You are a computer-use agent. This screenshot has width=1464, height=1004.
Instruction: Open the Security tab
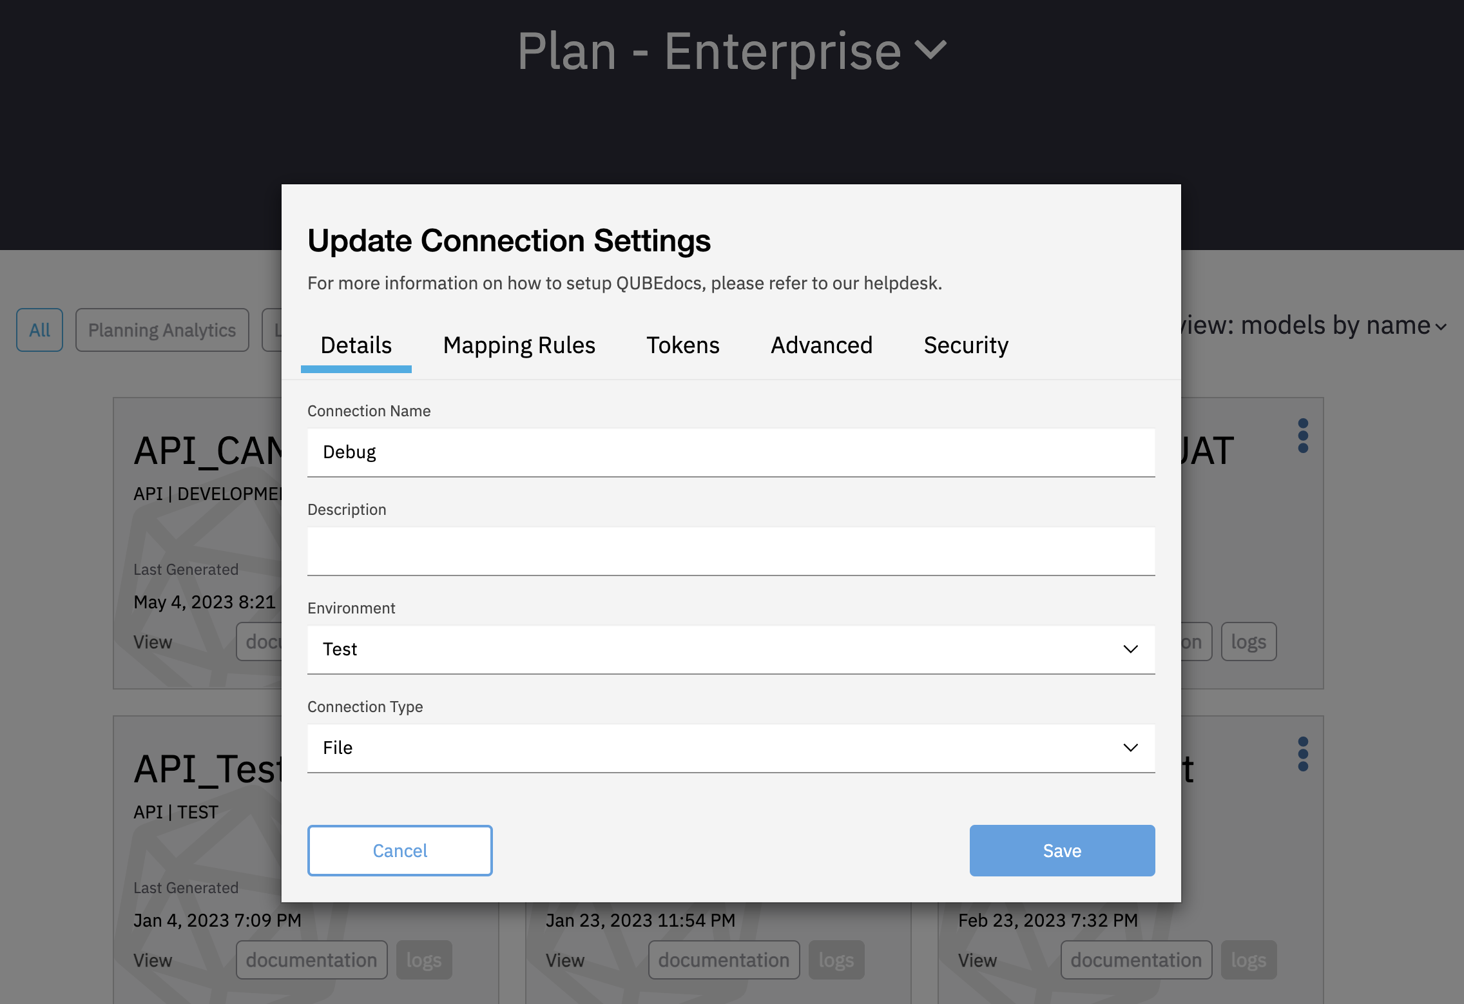tap(965, 345)
